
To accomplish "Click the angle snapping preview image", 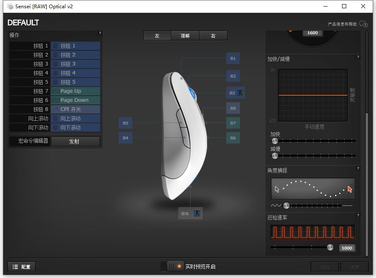I will (313, 189).
